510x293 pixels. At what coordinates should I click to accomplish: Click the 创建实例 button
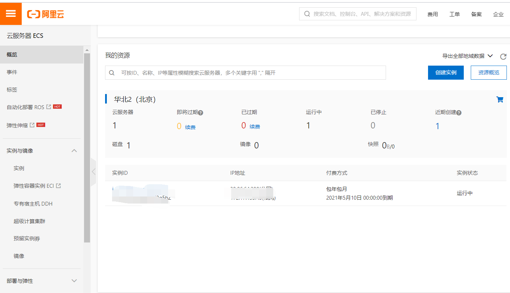tap(446, 72)
